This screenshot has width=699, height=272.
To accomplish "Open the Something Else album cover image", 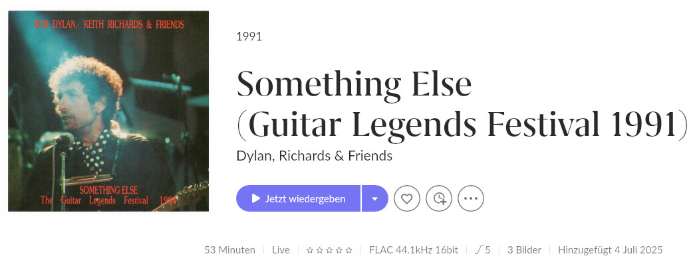I will (108, 111).
